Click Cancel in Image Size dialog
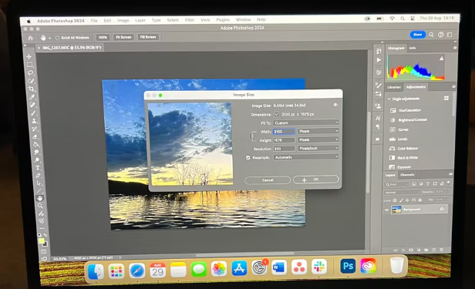 tap(268, 180)
